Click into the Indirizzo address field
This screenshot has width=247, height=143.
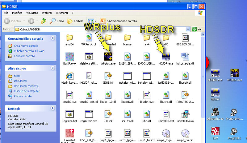(102, 29)
